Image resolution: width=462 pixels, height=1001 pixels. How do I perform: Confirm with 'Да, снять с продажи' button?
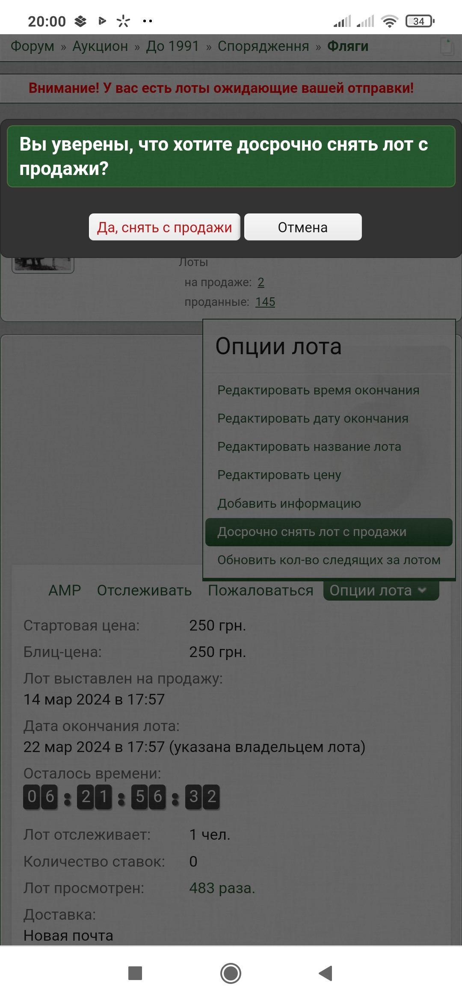click(165, 227)
